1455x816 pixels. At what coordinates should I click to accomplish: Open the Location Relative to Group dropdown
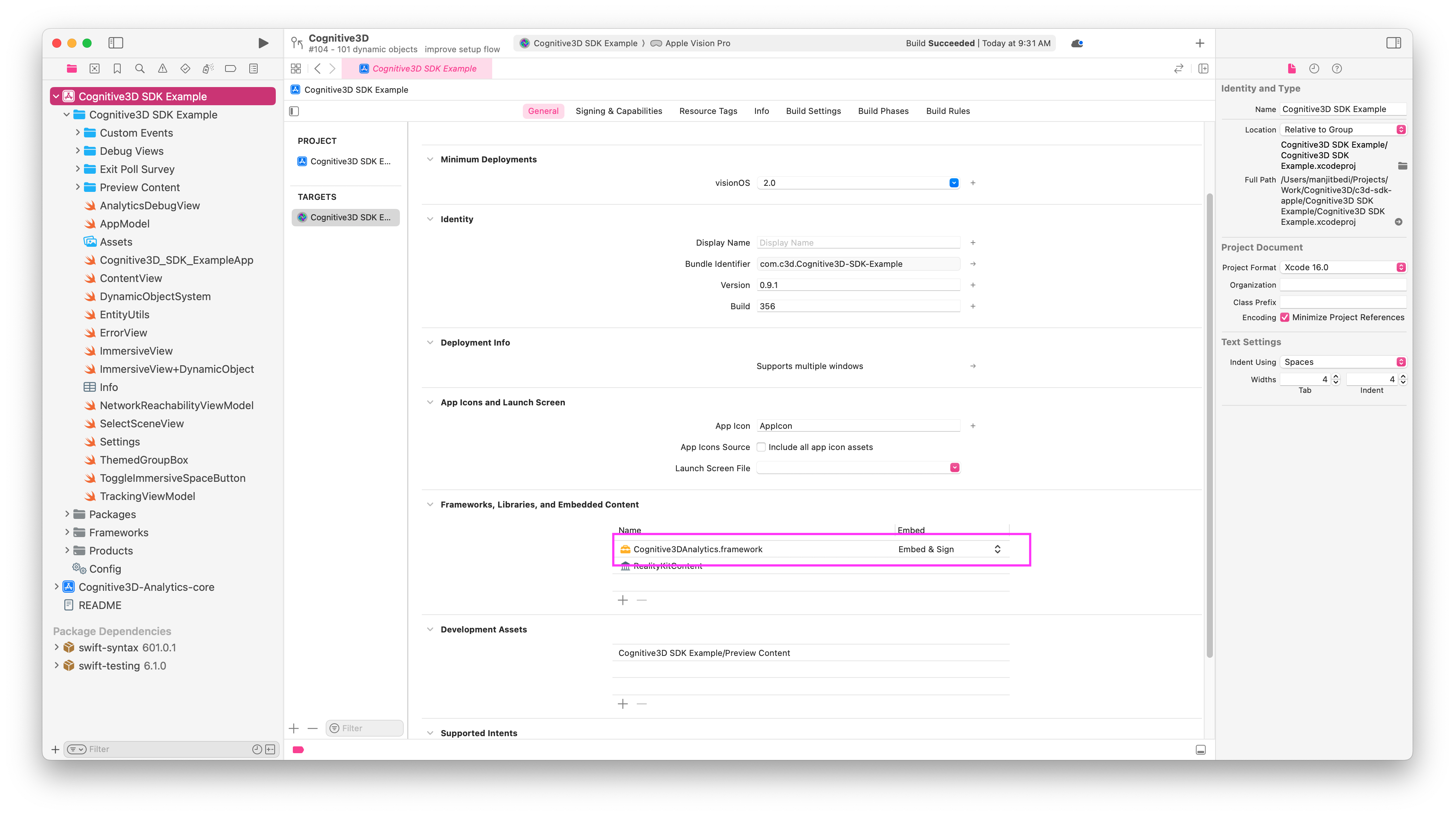tap(1343, 129)
